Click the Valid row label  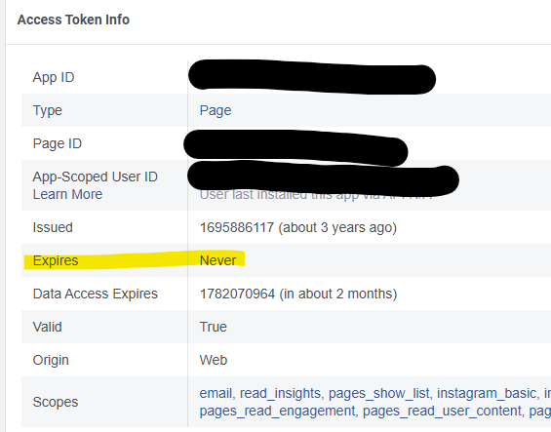click(x=48, y=327)
